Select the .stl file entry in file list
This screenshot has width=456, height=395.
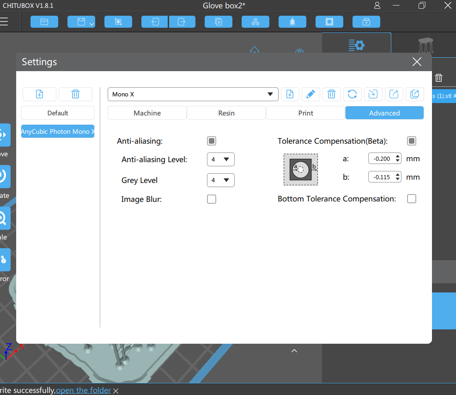pyautogui.click(x=444, y=96)
